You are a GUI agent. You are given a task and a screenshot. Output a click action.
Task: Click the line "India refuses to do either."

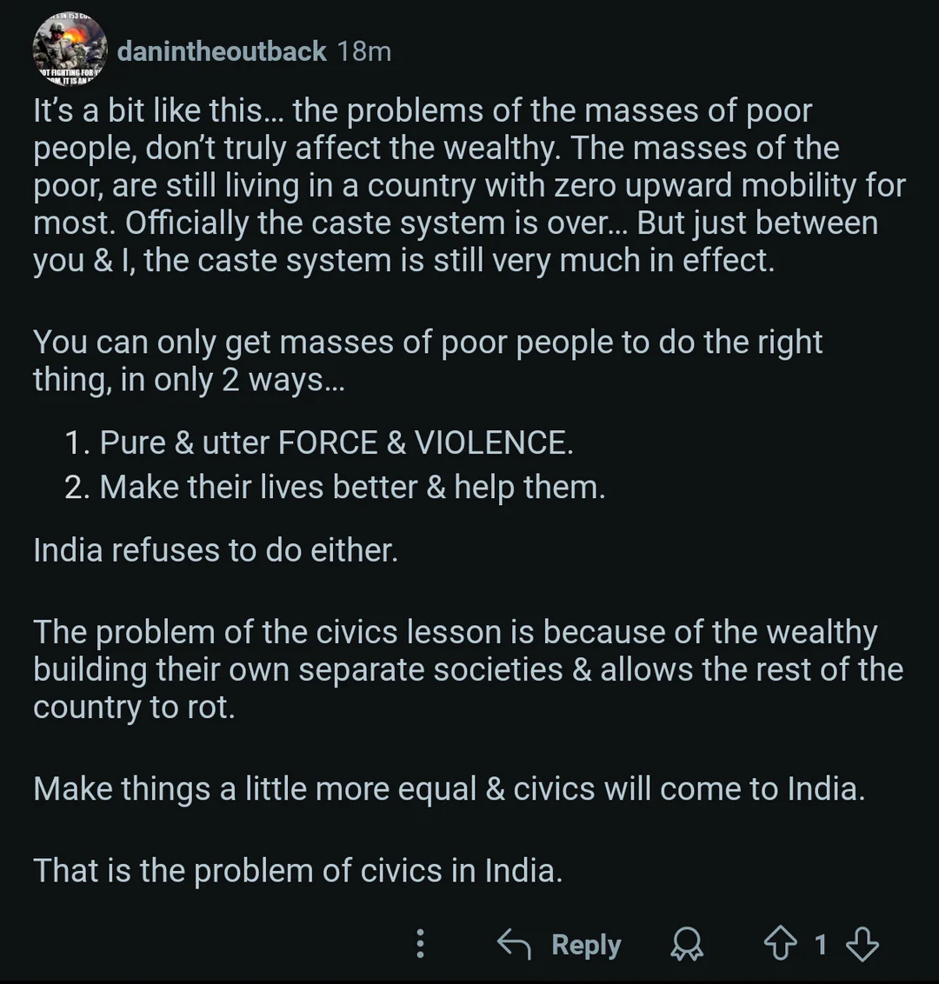216,550
